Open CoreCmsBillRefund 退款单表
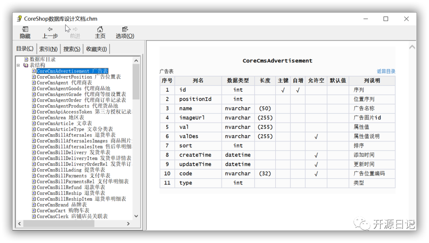The image size is (429, 243). point(71,187)
